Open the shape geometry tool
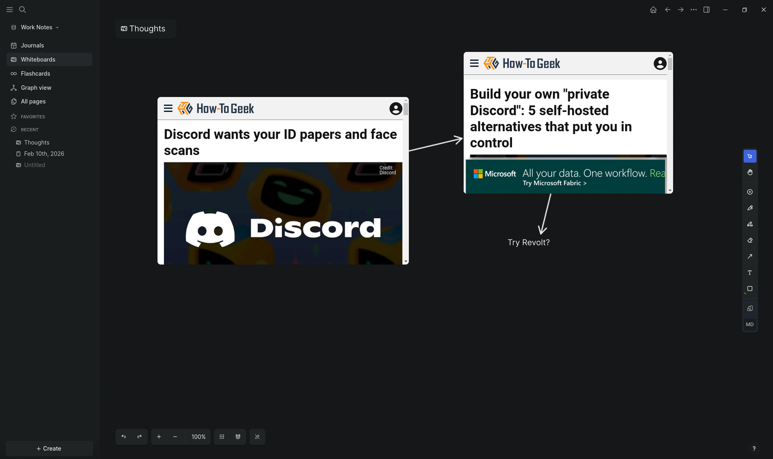The image size is (773, 459). coord(750,289)
